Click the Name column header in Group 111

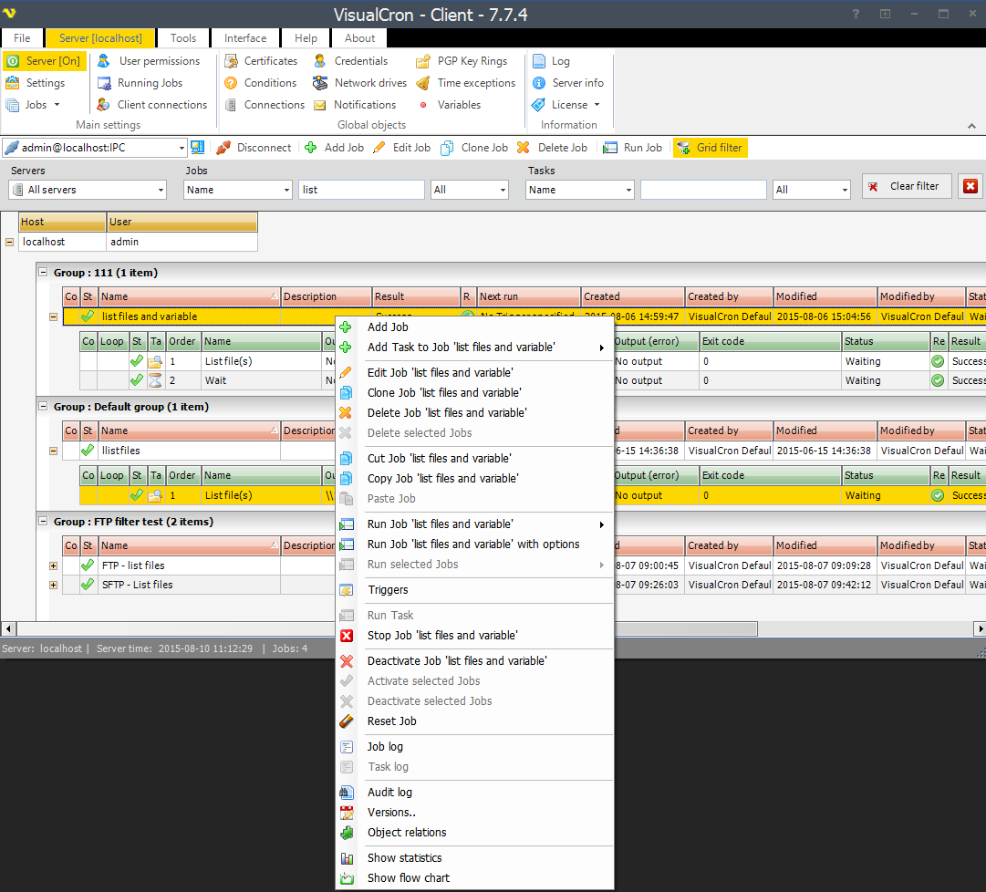click(190, 296)
